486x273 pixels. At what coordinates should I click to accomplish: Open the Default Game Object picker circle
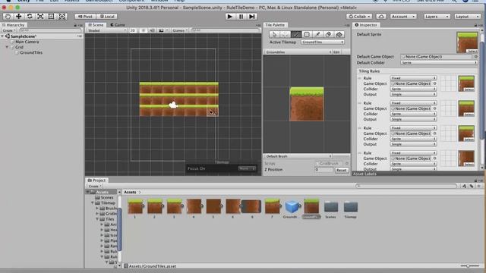[x=475, y=57]
